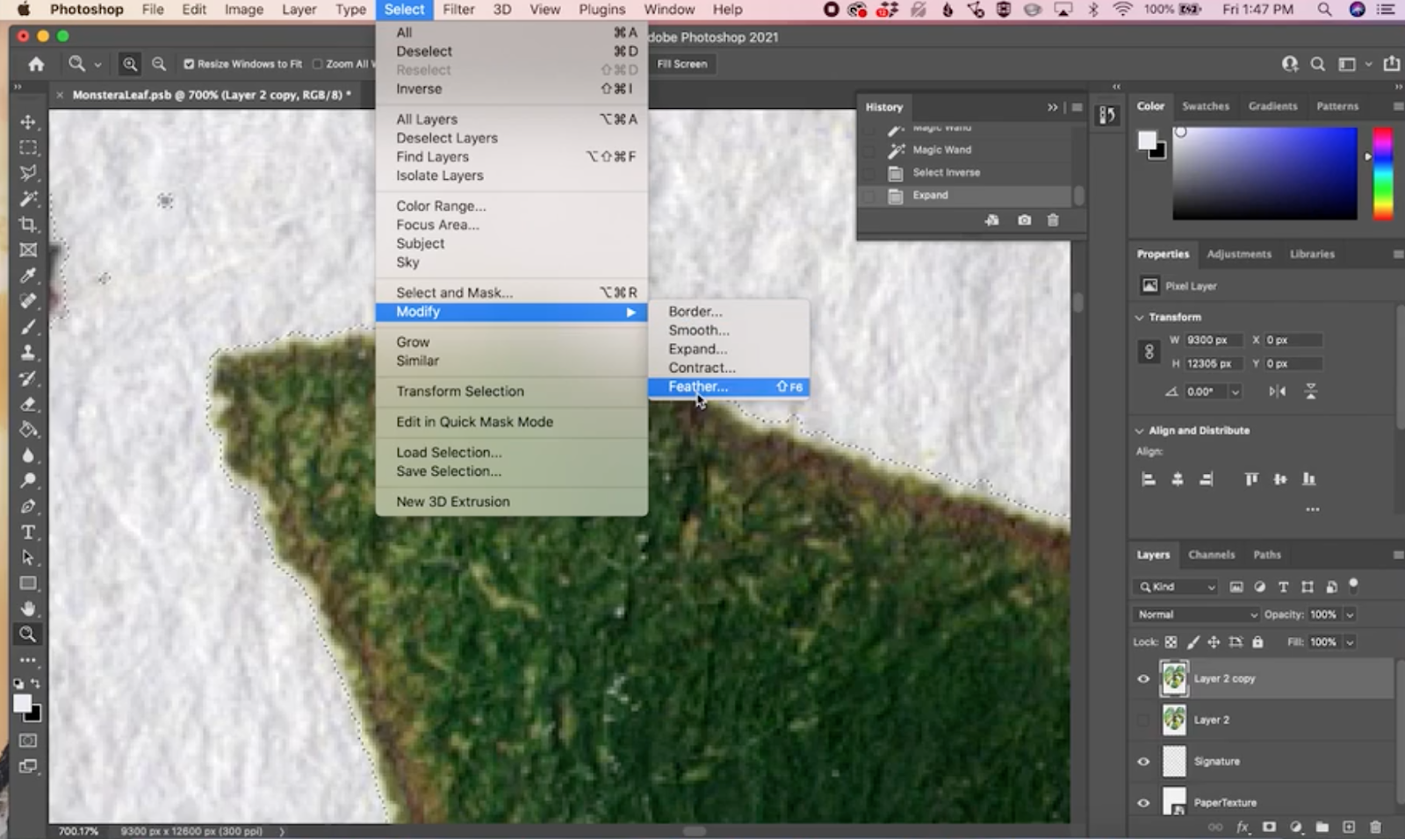Screen dimensions: 1405x839
Task: Select the Spot Healing Brush tool
Action: point(28,301)
